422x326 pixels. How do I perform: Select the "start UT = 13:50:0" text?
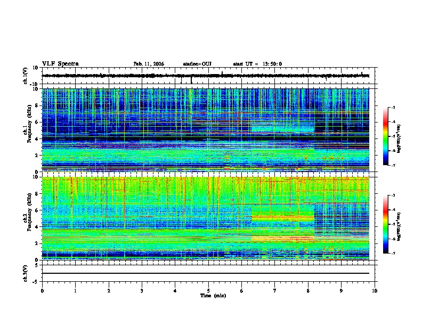tap(257, 64)
